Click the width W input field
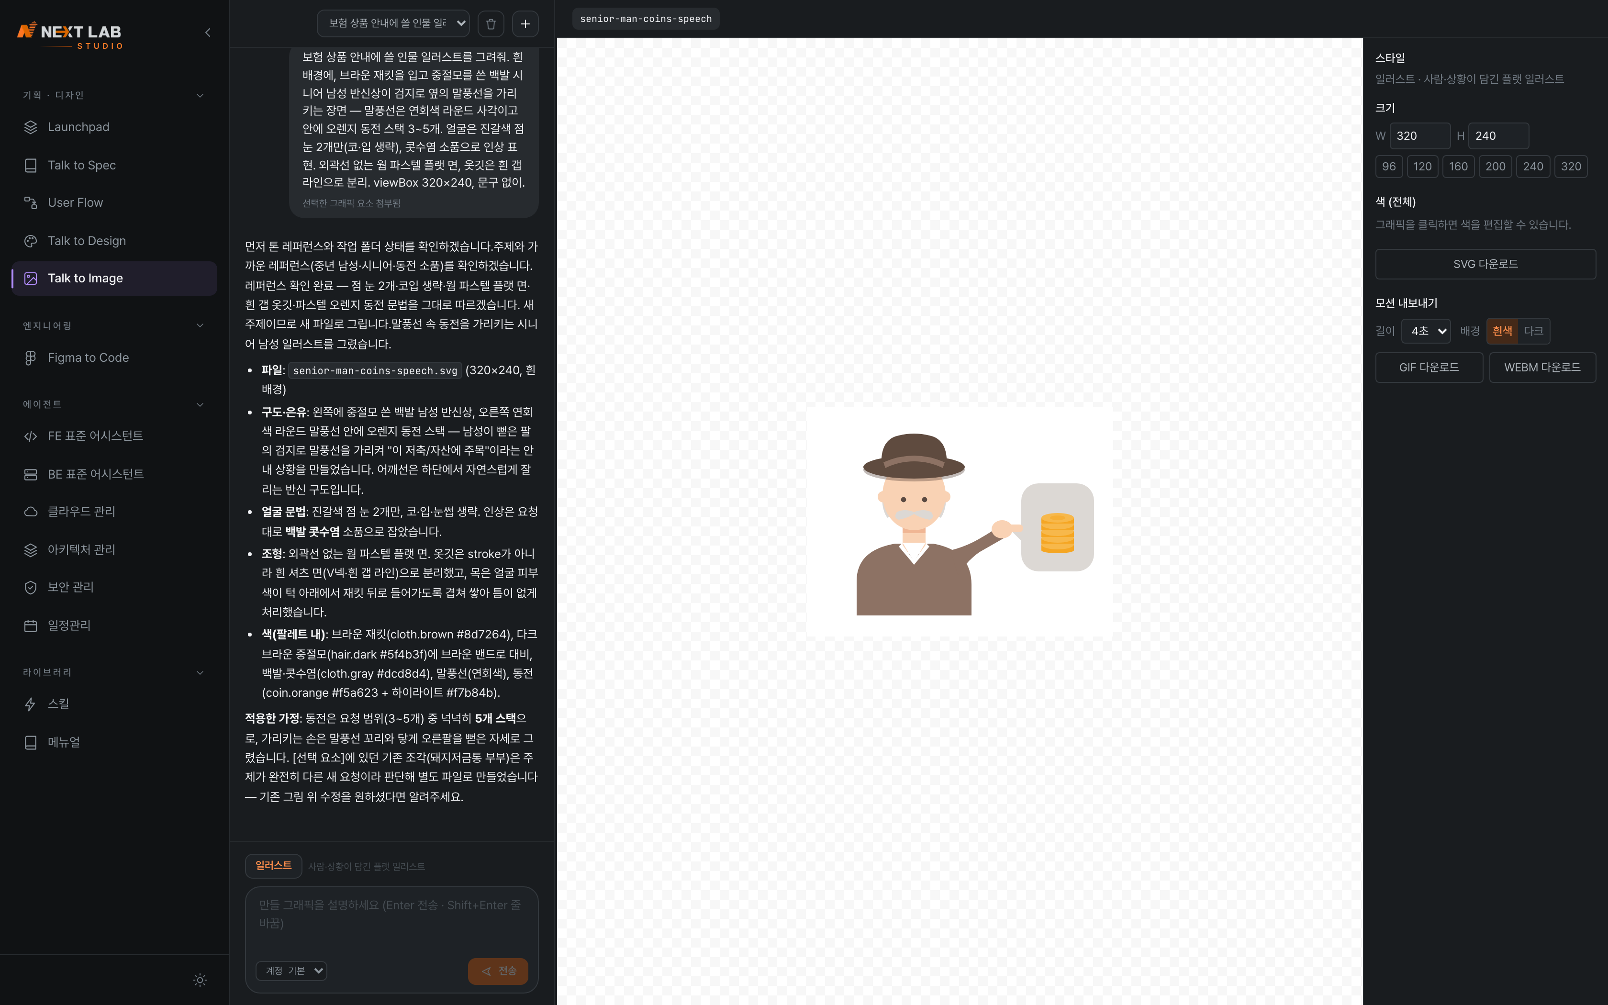 (1419, 135)
